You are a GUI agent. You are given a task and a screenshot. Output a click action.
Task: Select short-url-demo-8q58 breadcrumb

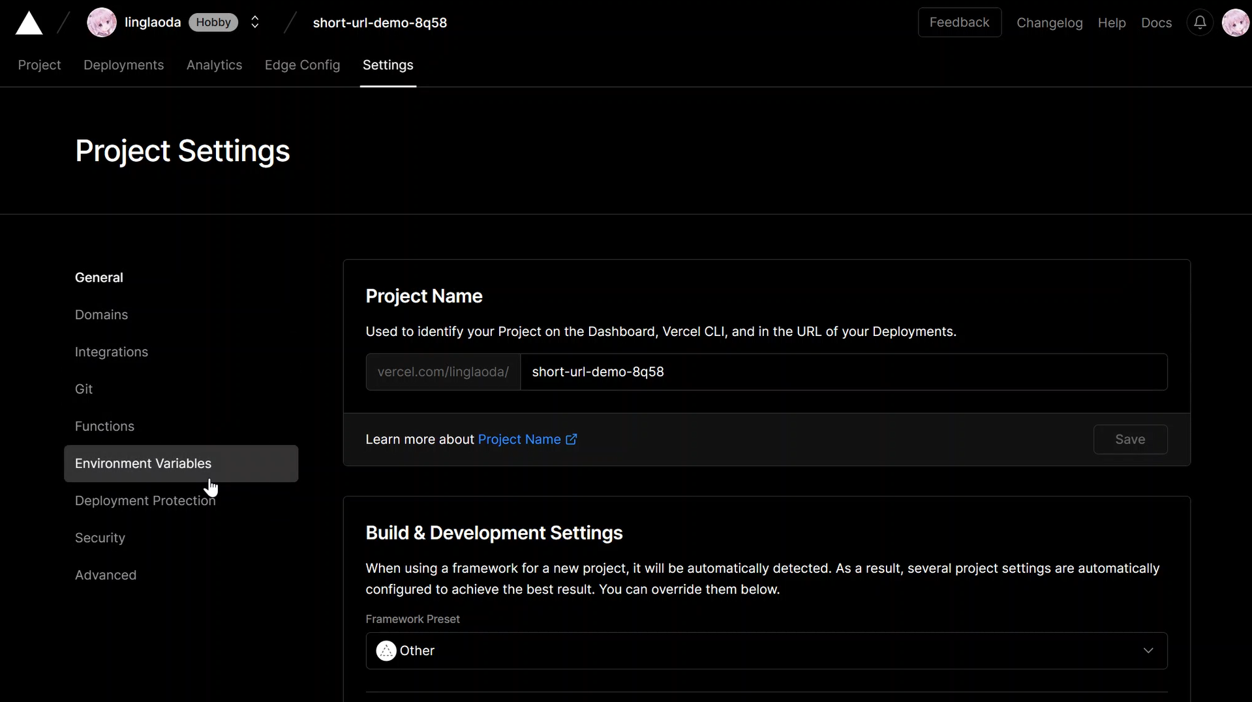[x=380, y=23]
